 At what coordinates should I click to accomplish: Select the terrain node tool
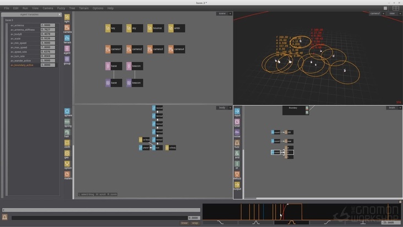point(67,39)
